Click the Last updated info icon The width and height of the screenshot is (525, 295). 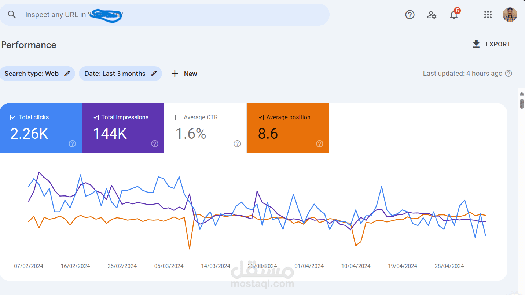pyautogui.click(x=509, y=74)
